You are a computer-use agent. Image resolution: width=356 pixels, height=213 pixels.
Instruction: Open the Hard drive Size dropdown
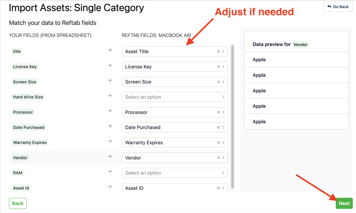click(175, 97)
